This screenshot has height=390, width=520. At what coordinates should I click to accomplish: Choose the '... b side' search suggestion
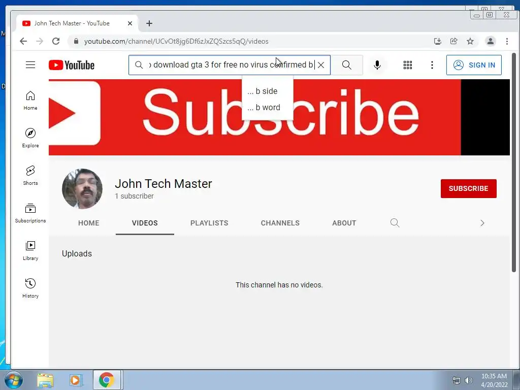point(267,91)
